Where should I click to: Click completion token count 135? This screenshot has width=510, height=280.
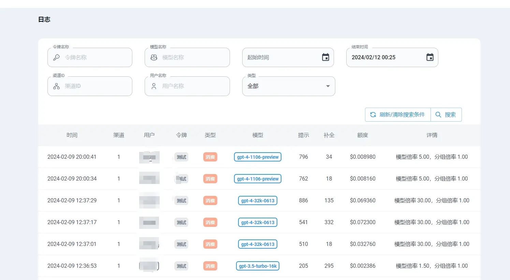(329, 201)
